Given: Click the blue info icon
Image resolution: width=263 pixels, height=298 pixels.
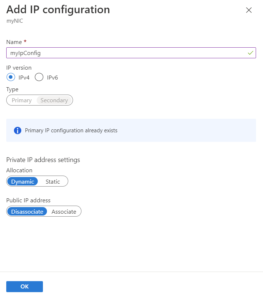Looking at the screenshot, I should [x=18, y=130].
